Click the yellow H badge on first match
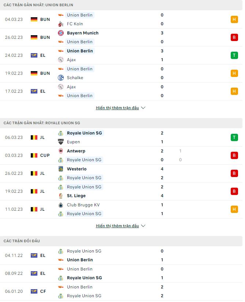 tap(234, 19)
